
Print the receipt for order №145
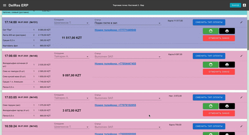(x=227, y=106)
